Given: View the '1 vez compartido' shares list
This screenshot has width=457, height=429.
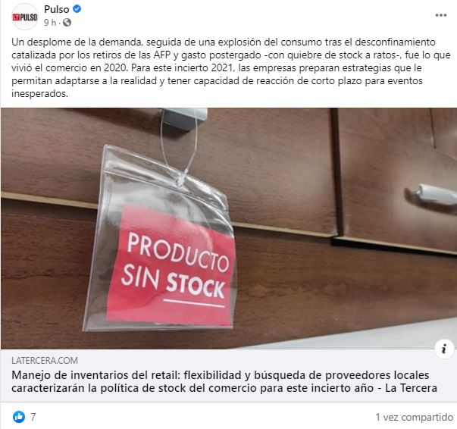Looking at the screenshot, I should (414, 417).
